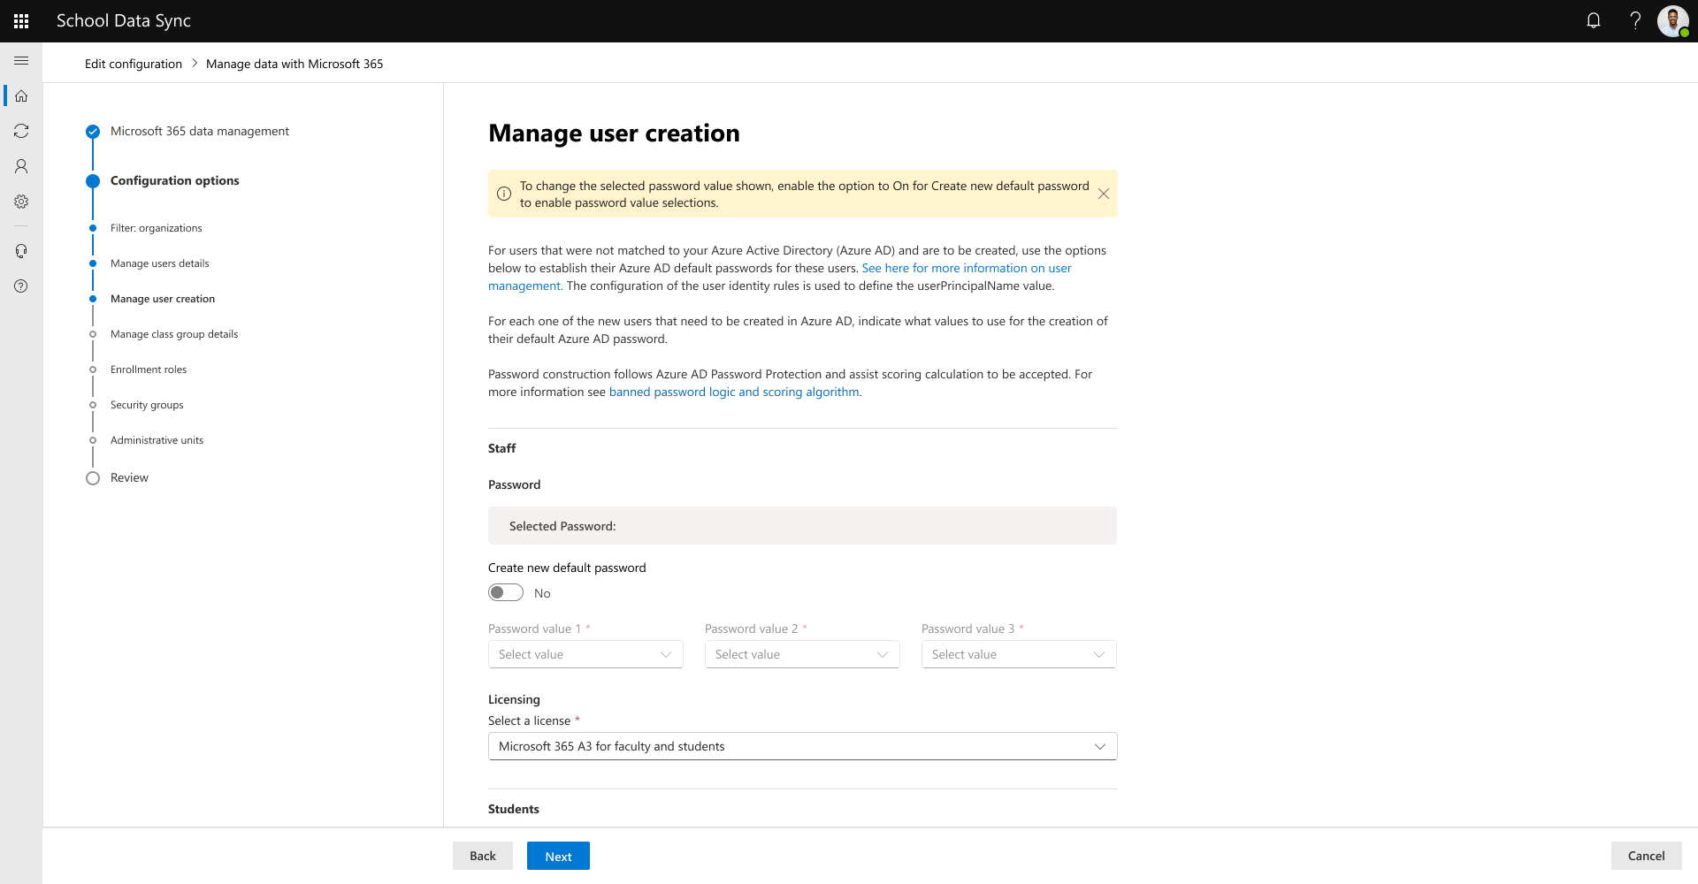Go to Filter: organizations step
This screenshot has width=1698, height=884.
[157, 228]
